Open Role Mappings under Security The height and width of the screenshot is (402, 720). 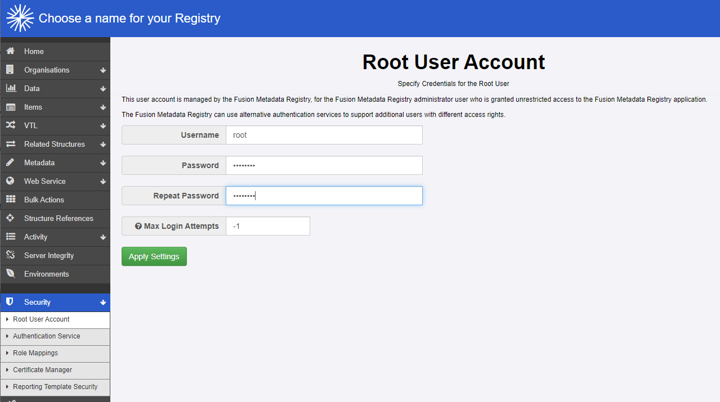coord(35,353)
